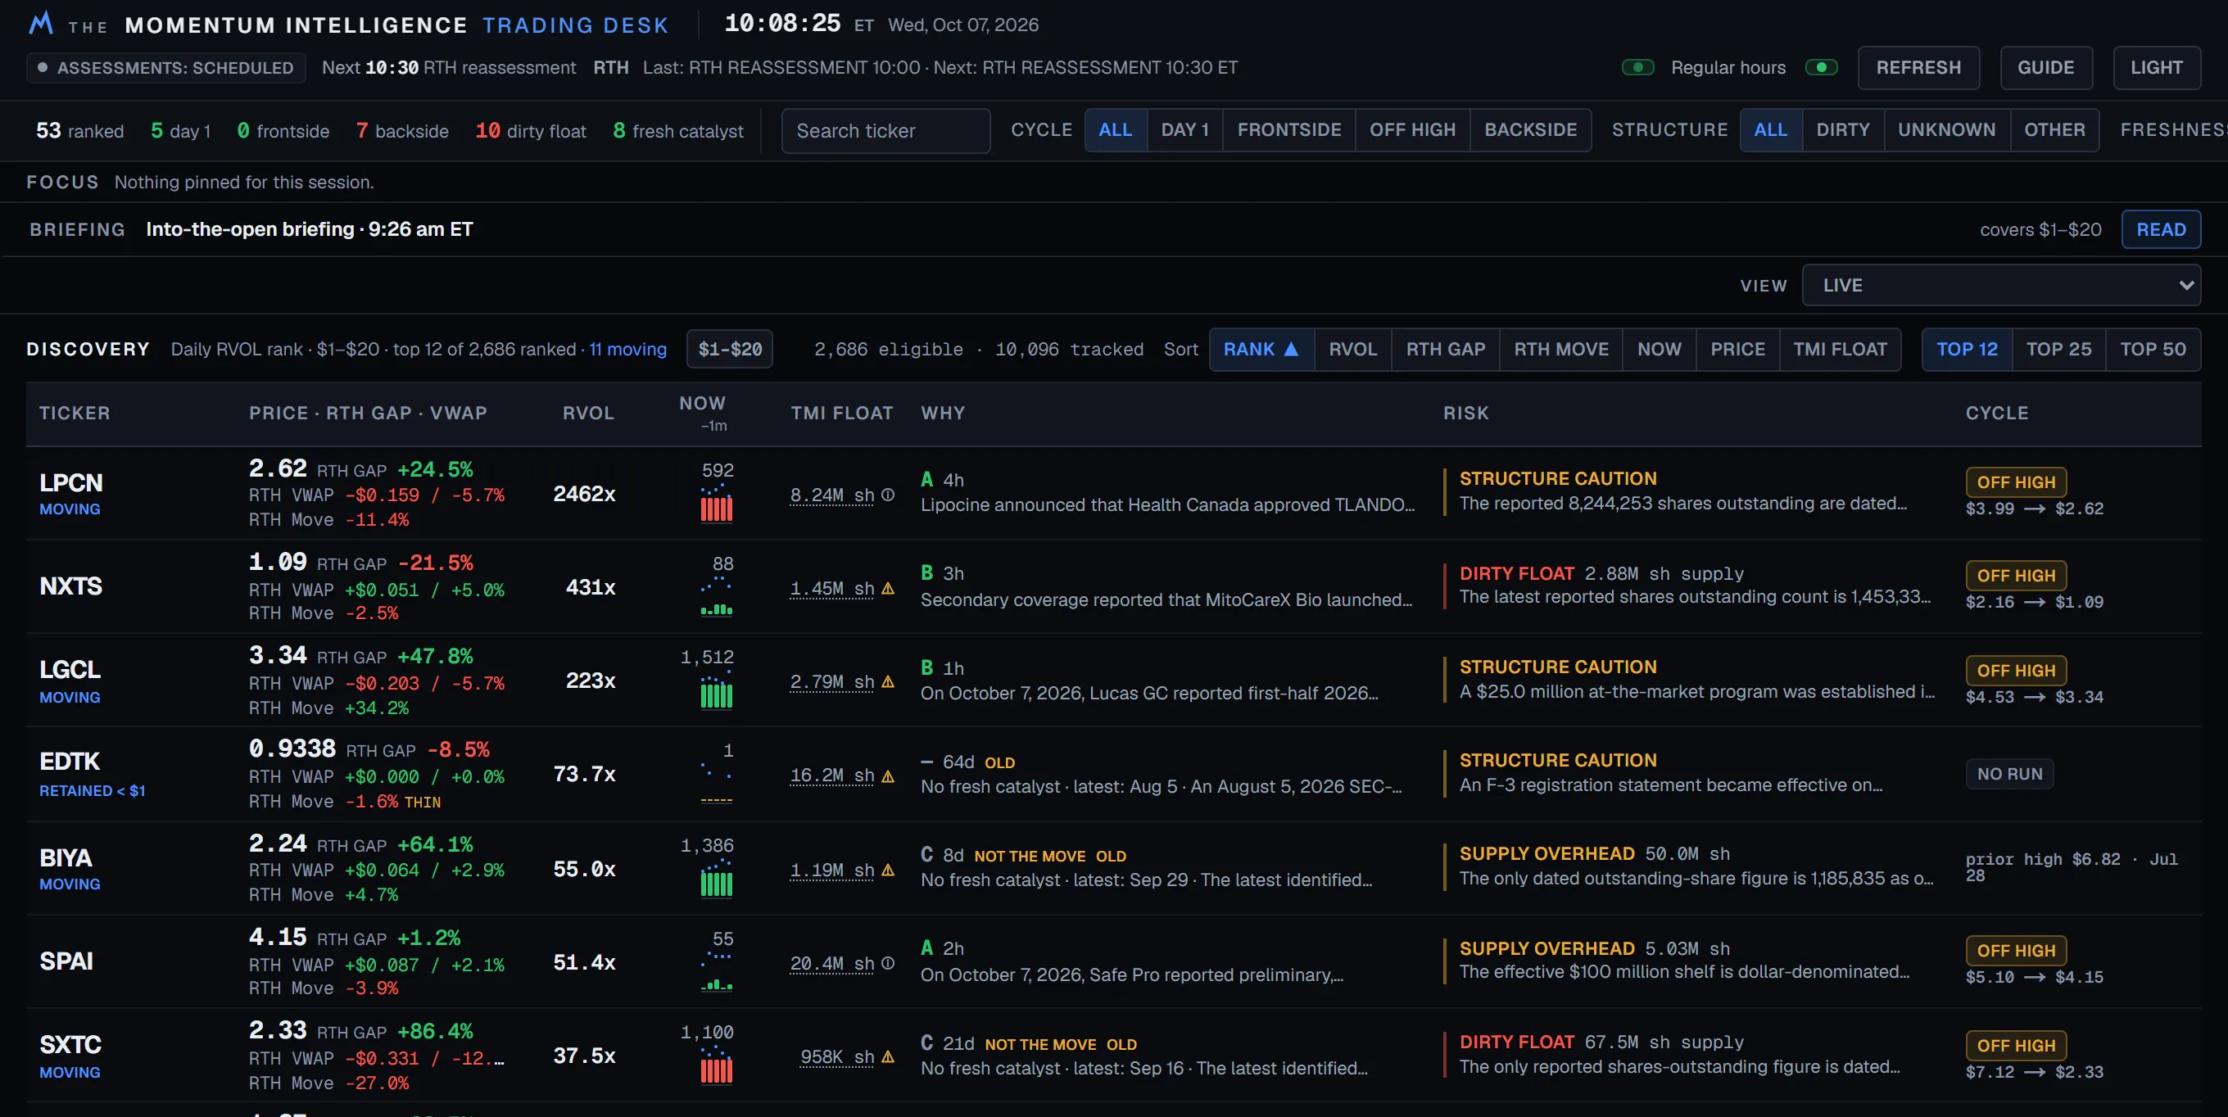Select the UNKNOWN structure filter
The image size is (2228, 1117).
click(1946, 129)
